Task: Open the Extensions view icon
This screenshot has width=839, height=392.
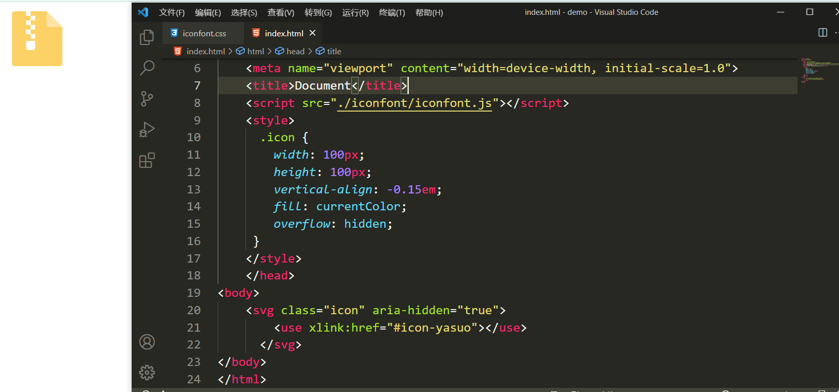Action: 147,161
